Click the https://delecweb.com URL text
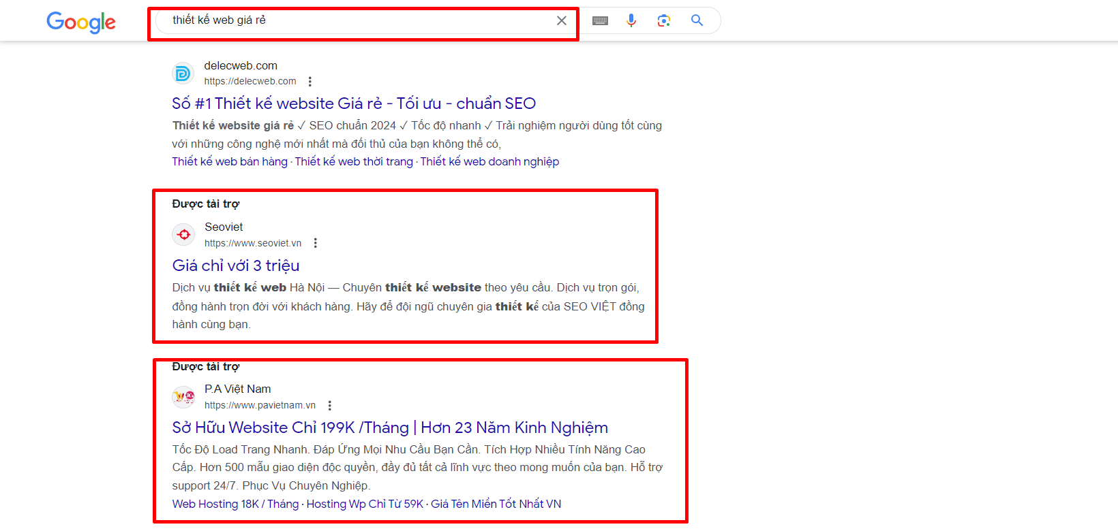This screenshot has width=1118, height=531. 250,81
